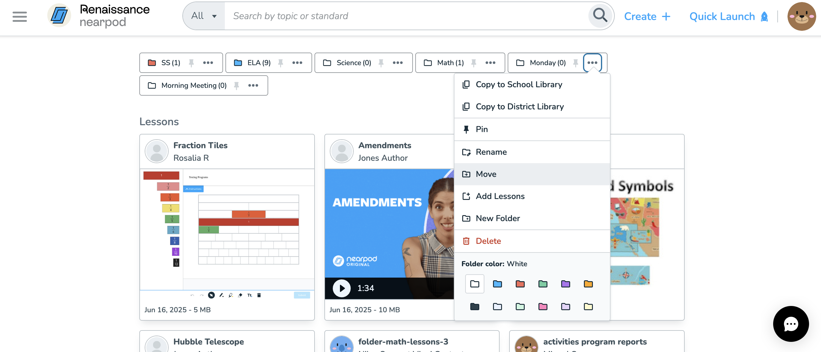The height and width of the screenshot is (352, 821).
Task: Select the pink folder color
Action: [543, 307]
